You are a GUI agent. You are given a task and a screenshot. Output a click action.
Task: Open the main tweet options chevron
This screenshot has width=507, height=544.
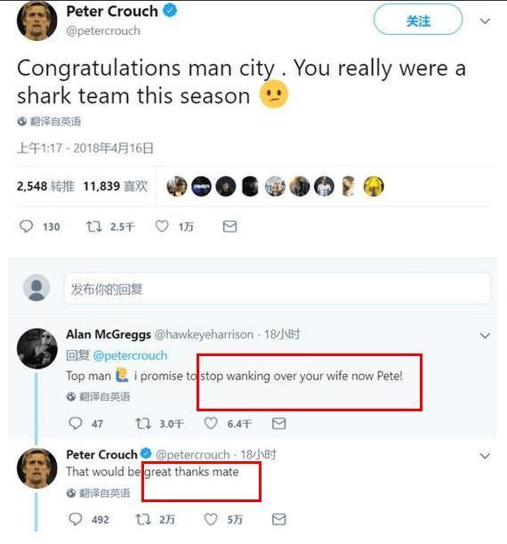(x=485, y=21)
